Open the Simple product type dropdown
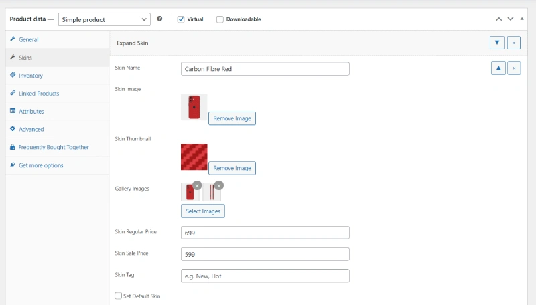Viewport: 536px width, 305px height. tap(105, 19)
